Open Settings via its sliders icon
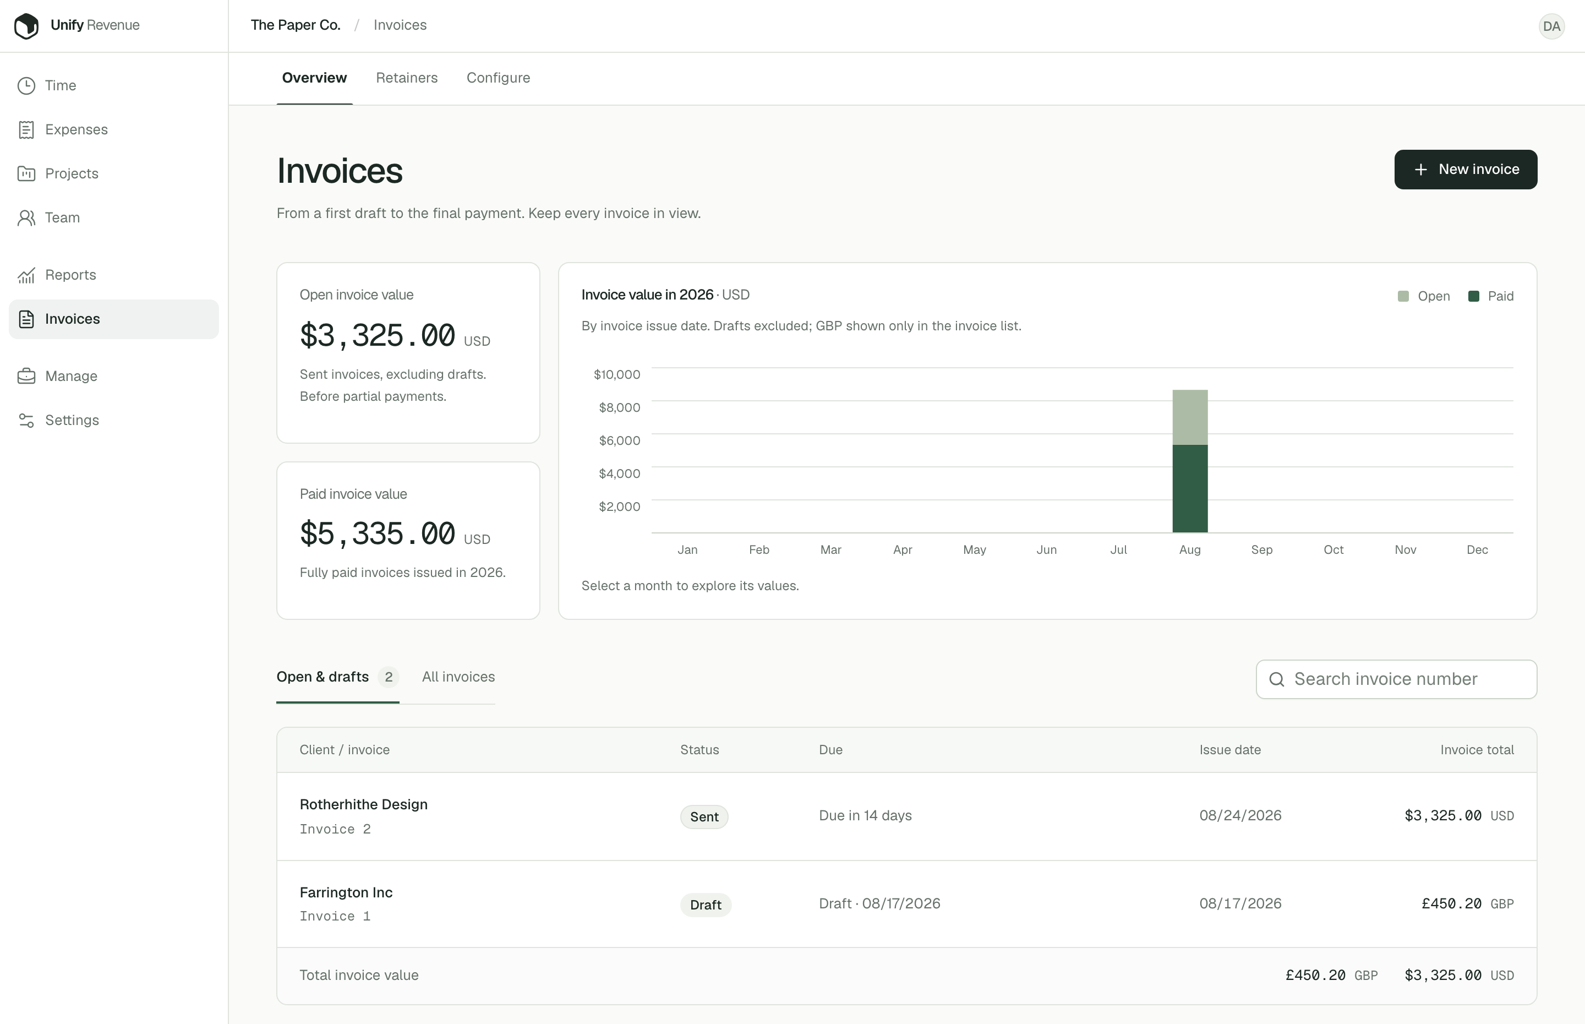The image size is (1585, 1024). (26, 420)
